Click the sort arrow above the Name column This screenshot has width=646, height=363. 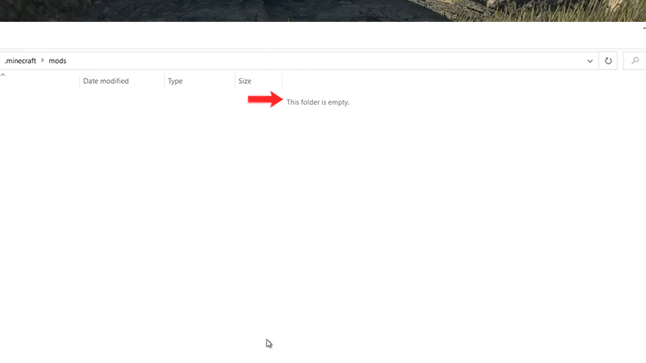point(3,74)
